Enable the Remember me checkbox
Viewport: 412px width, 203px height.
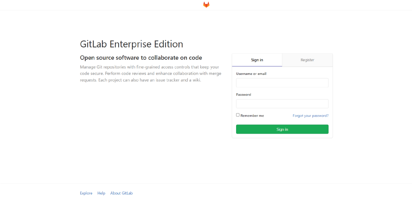(x=238, y=115)
